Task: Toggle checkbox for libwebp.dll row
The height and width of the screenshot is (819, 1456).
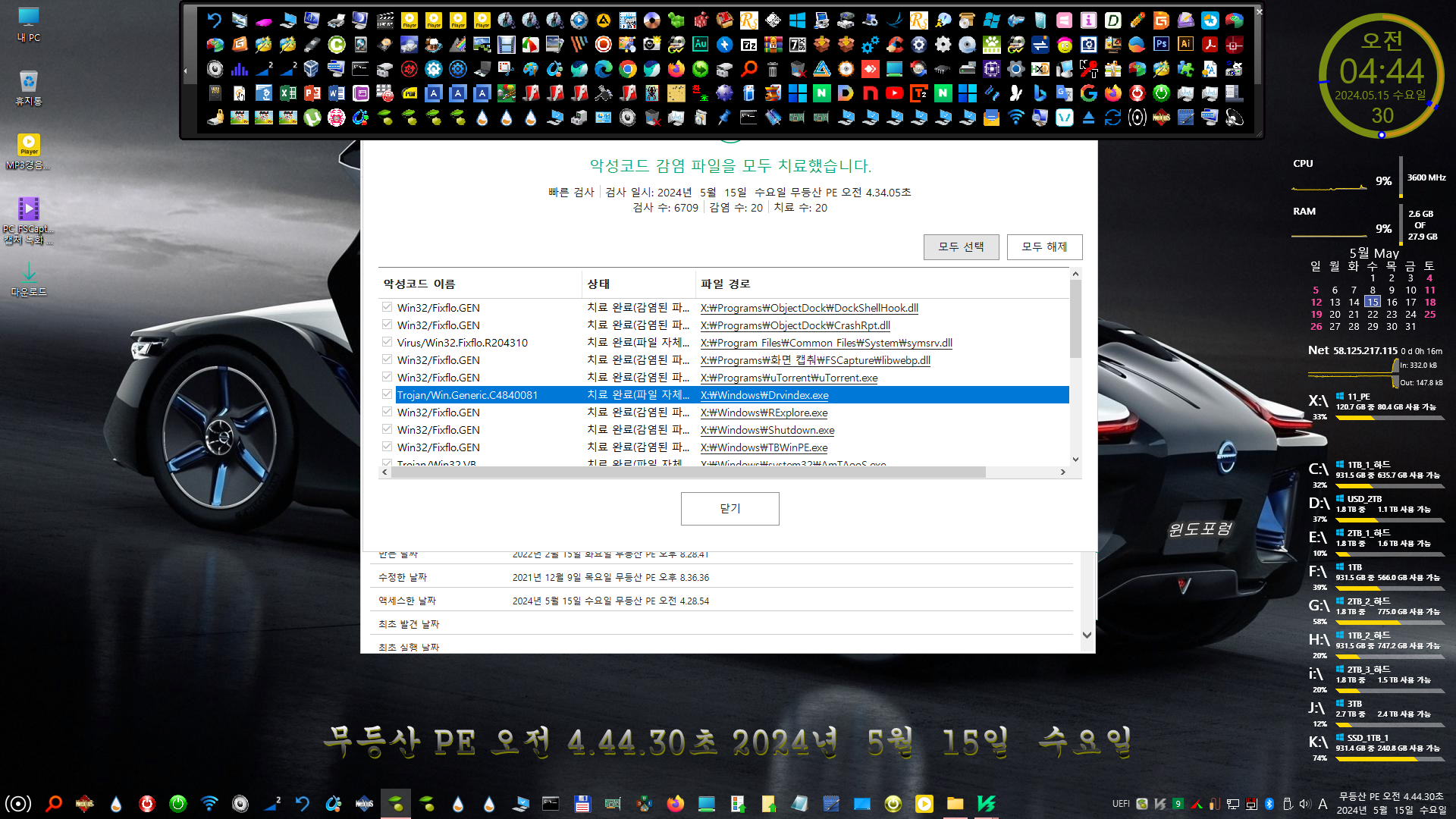Action: pyautogui.click(x=387, y=359)
